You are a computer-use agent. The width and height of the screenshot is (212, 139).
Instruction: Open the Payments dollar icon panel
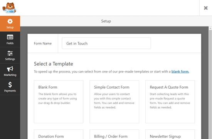click(x=10, y=87)
